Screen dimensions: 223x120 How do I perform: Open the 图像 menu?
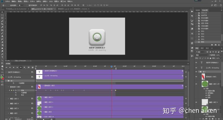coord(20,2)
